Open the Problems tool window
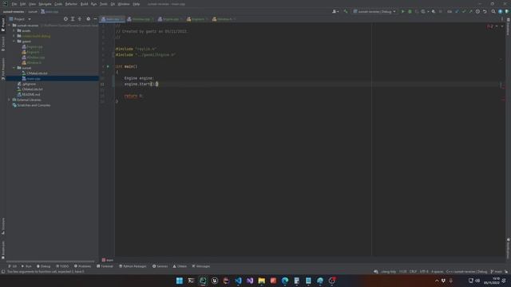511x287 pixels. [x=82, y=266]
